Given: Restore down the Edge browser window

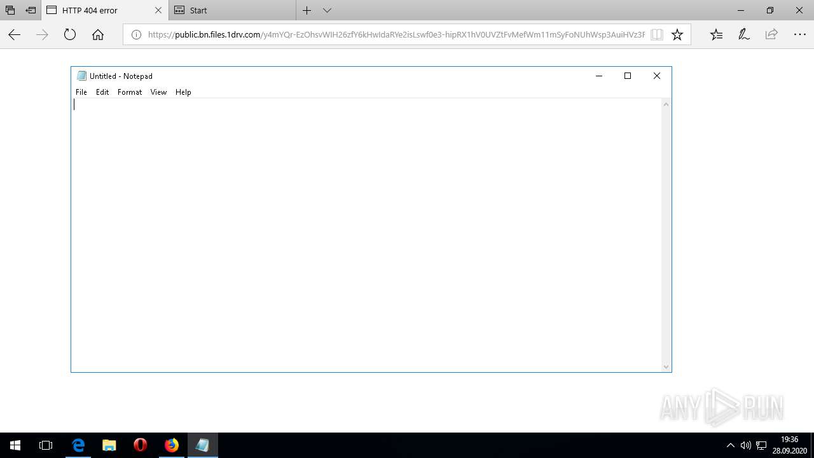Looking at the screenshot, I should (x=770, y=10).
